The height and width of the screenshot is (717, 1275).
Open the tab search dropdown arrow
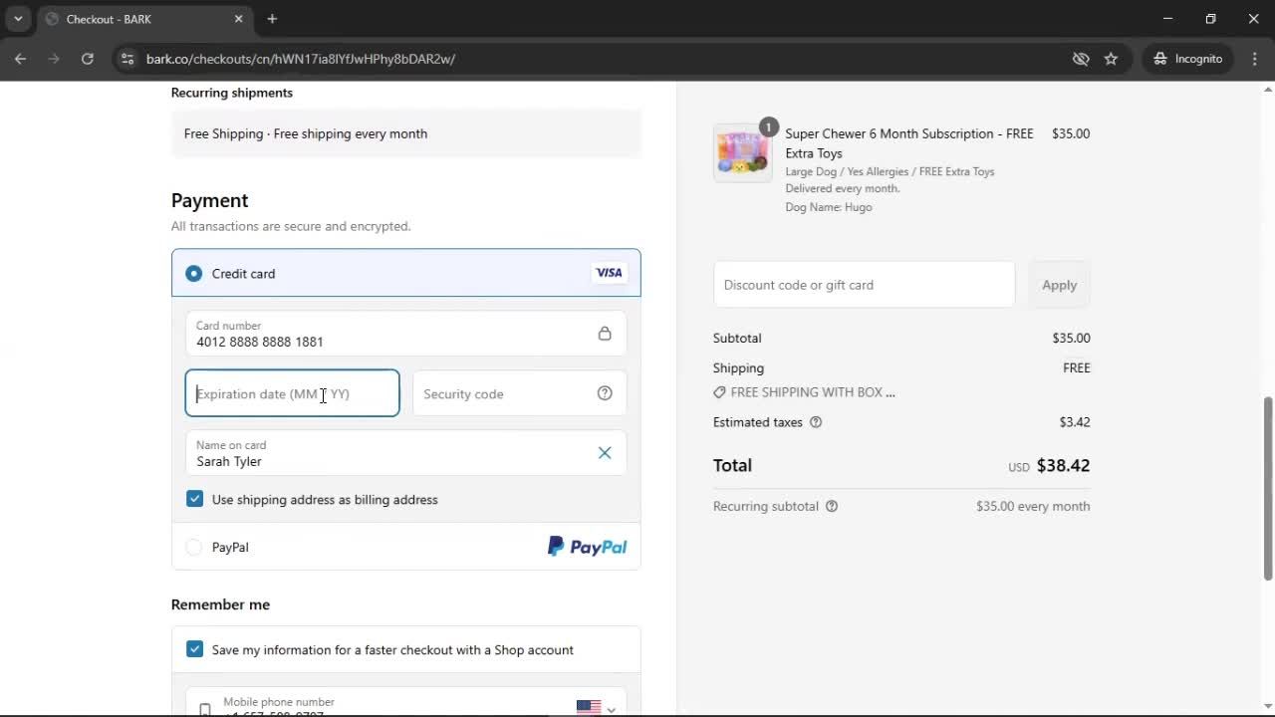tap(18, 19)
